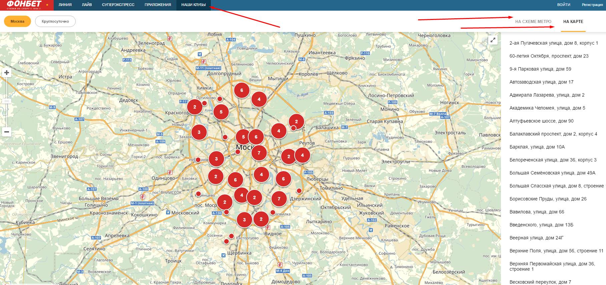606x285 pixels.
Task: Select address Балаклавский проспект, дом 2
Action: 553,134
